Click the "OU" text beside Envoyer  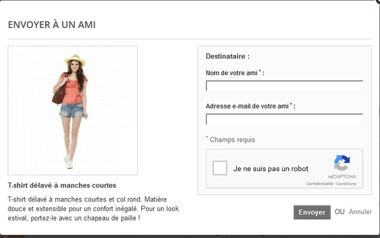coord(340,212)
